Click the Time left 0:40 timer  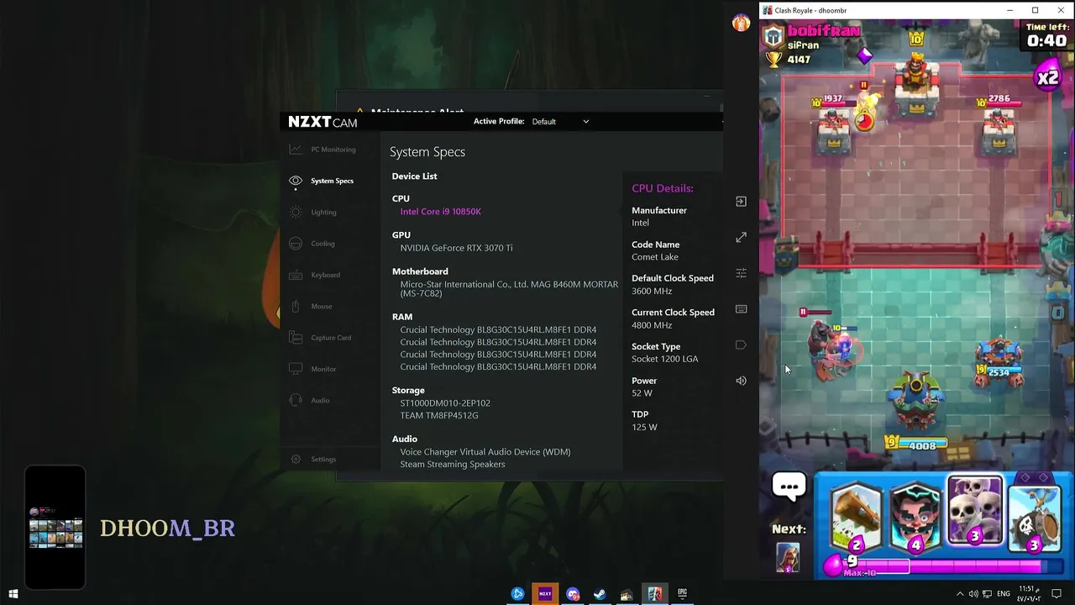click(x=1046, y=35)
